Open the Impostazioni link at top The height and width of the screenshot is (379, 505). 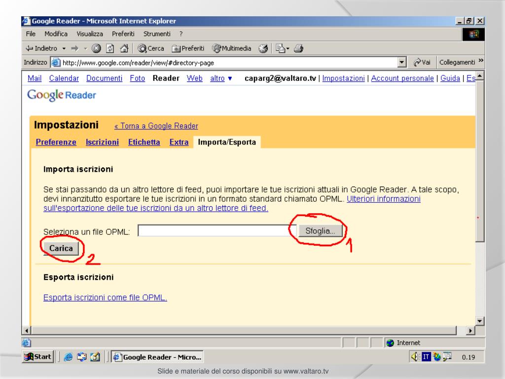pos(343,78)
